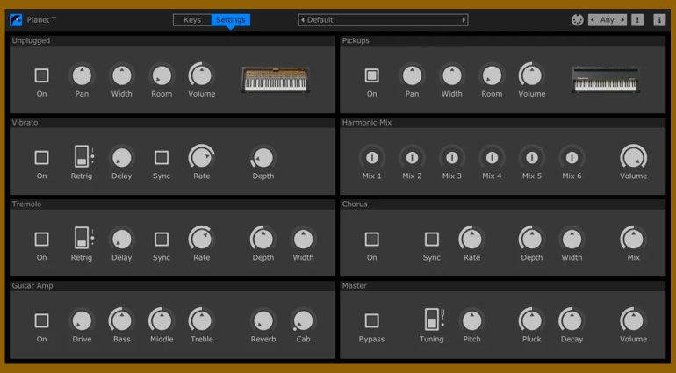Switch to the Keys tab
The width and height of the screenshot is (676, 373).
(192, 20)
